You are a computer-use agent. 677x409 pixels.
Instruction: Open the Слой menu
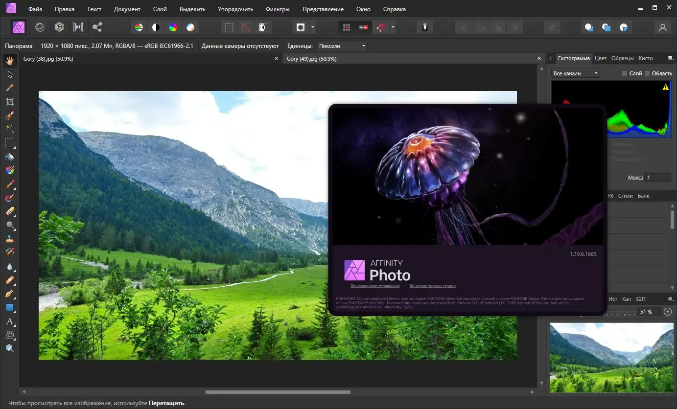pos(160,9)
